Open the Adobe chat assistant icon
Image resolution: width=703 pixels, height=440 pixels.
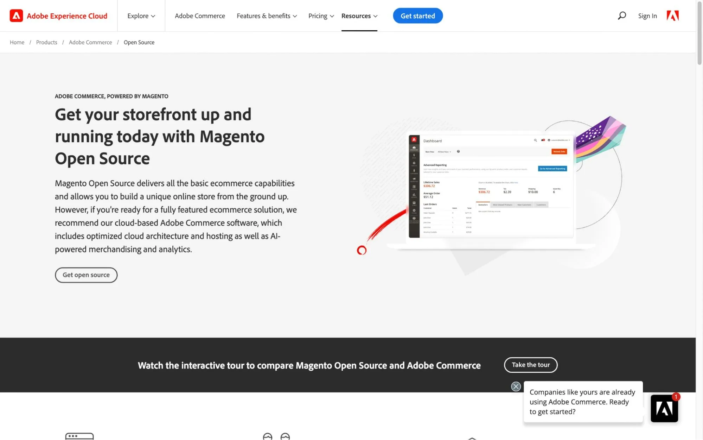click(664, 408)
